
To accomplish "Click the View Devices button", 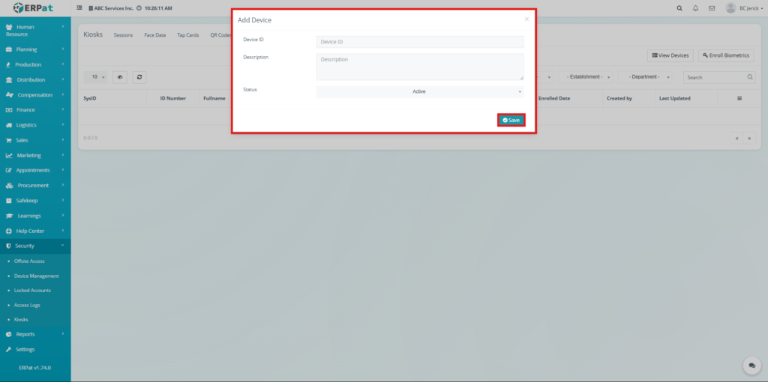I will (670, 55).
